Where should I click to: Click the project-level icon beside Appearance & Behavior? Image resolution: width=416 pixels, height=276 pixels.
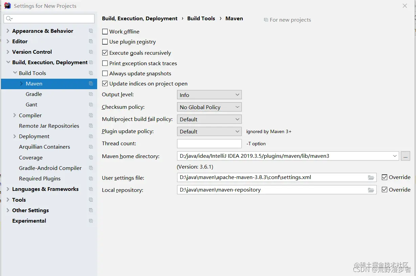[91, 31]
